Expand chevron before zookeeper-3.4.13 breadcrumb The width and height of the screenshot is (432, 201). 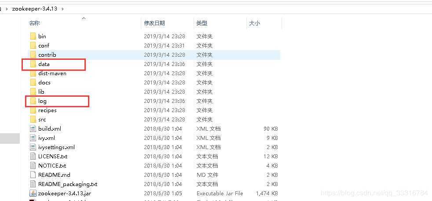7,9
